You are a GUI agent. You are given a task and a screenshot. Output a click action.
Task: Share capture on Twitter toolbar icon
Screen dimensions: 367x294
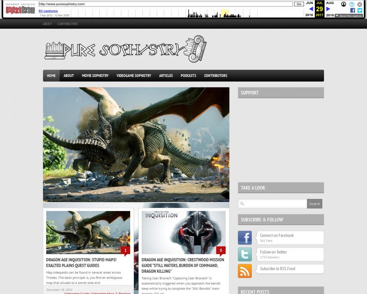coord(360,10)
